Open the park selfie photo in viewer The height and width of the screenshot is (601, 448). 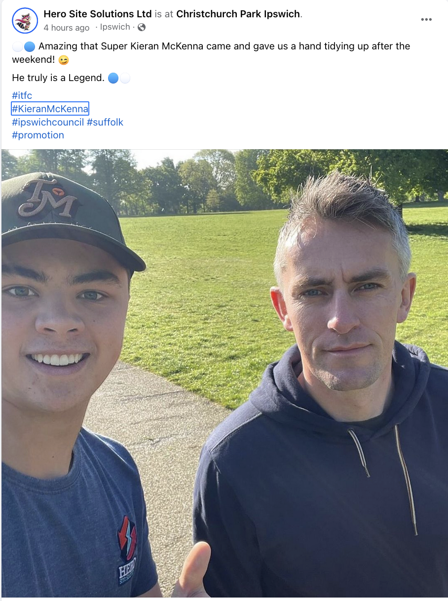pos(224,374)
